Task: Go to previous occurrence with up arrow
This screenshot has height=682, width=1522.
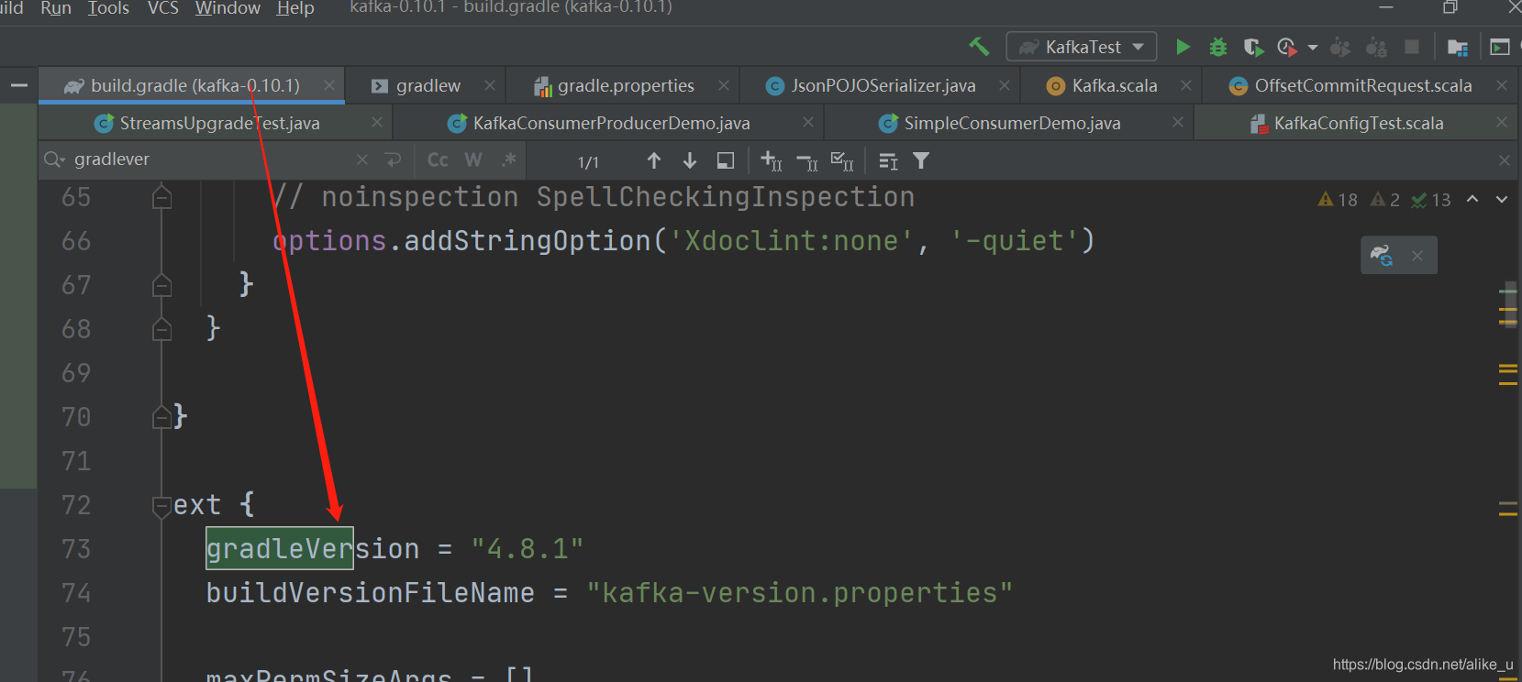Action: 654,160
